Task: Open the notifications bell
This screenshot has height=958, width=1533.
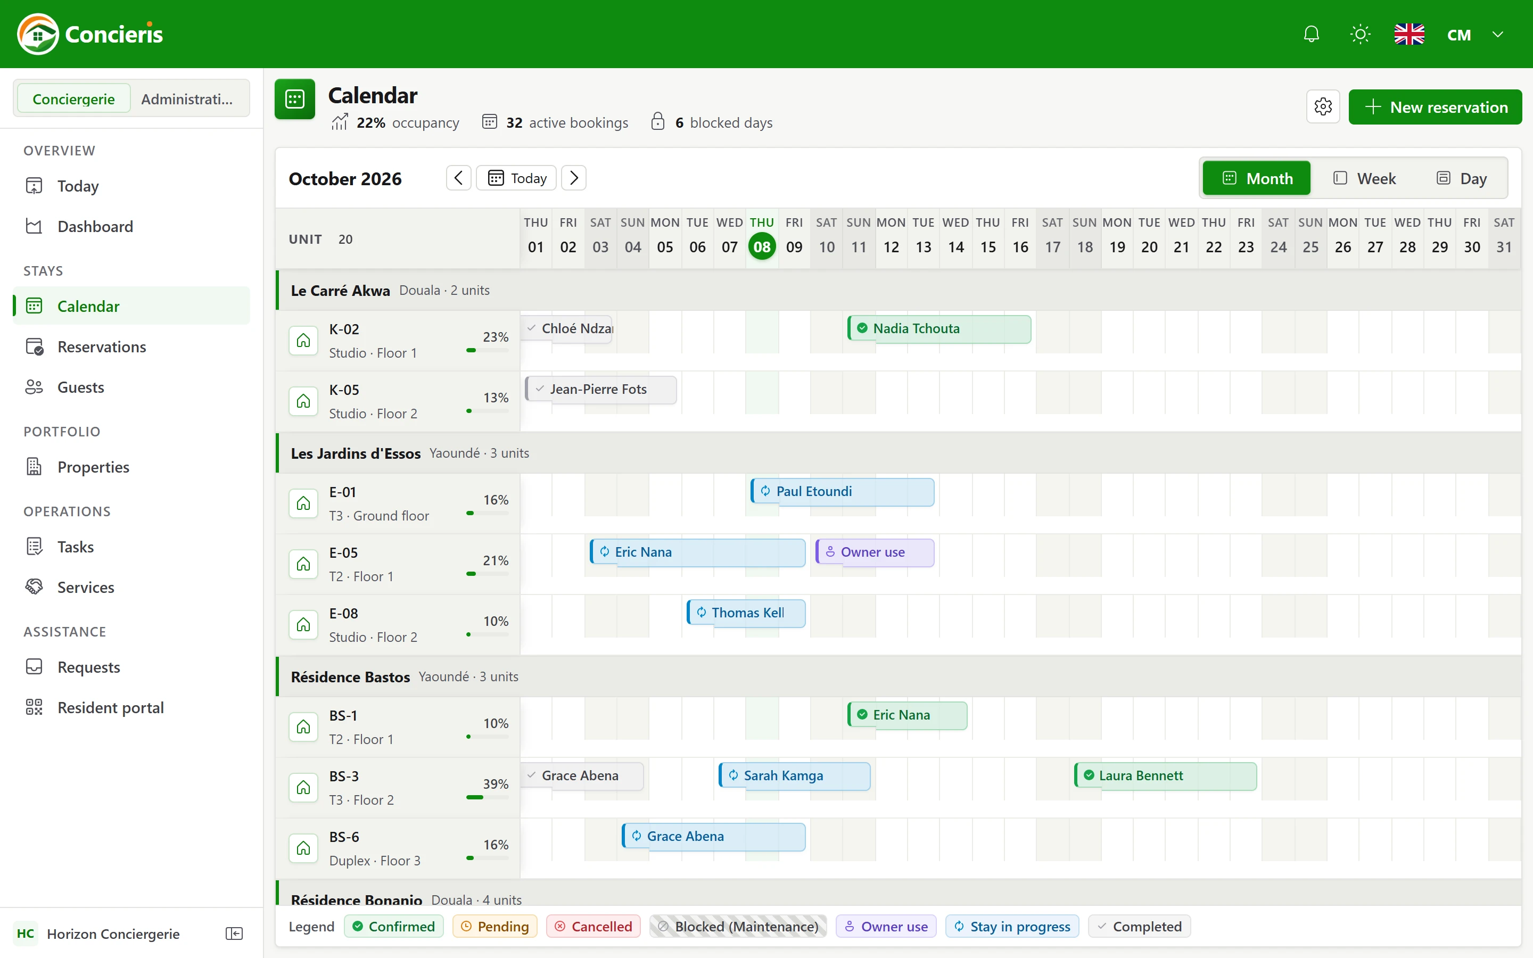Action: pyautogui.click(x=1311, y=34)
